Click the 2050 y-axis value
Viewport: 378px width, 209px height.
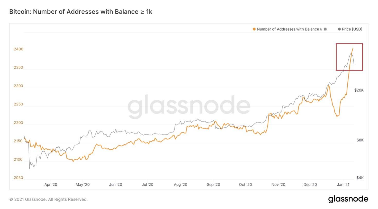click(x=19, y=178)
